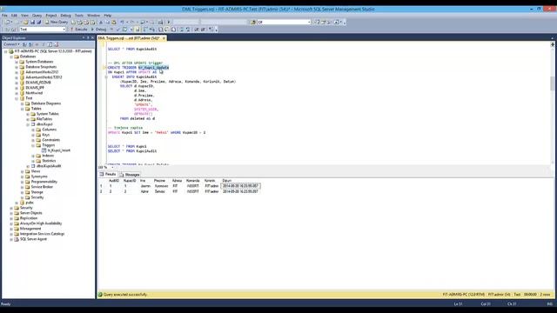The width and height of the screenshot is (557, 313).
Task: Open the Edit menu
Action: tap(14, 16)
